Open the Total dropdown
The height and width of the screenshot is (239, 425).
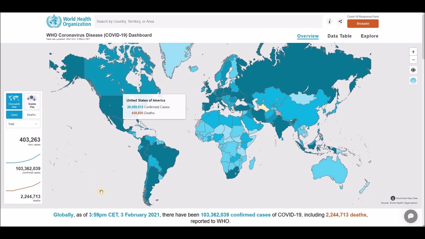(x=23, y=124)
